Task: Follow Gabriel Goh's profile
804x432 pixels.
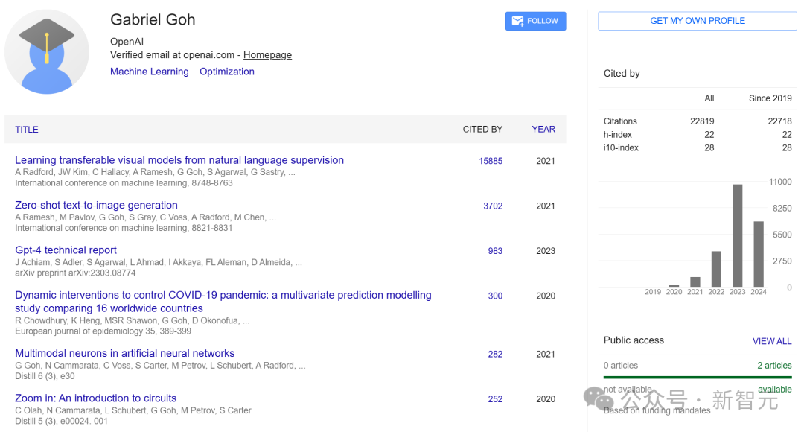Action: tap(535, 21)
